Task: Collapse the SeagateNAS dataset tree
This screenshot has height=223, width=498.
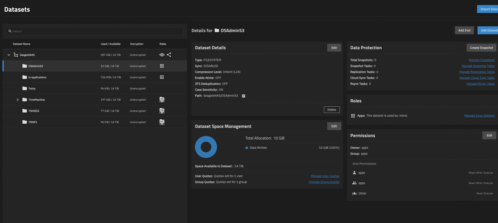Action: pyautogui.click(x=9, y=55)
